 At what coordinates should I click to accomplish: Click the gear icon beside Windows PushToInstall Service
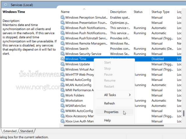[62, 38]
